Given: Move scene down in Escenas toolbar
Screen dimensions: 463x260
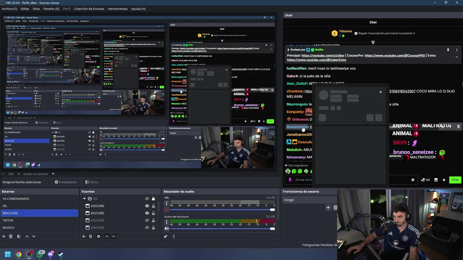Looking at the screenshot, I should pyautogui.click(x=34, y=237).
